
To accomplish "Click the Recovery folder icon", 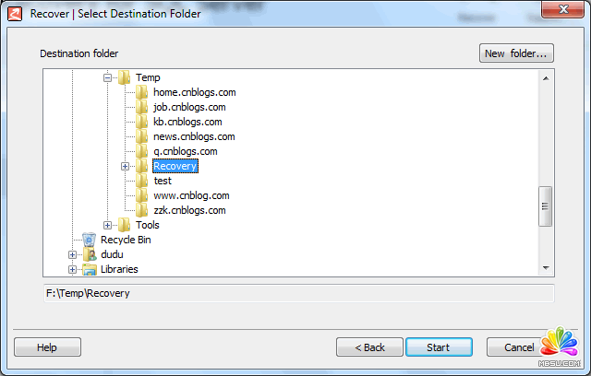I will click(142, 166).
